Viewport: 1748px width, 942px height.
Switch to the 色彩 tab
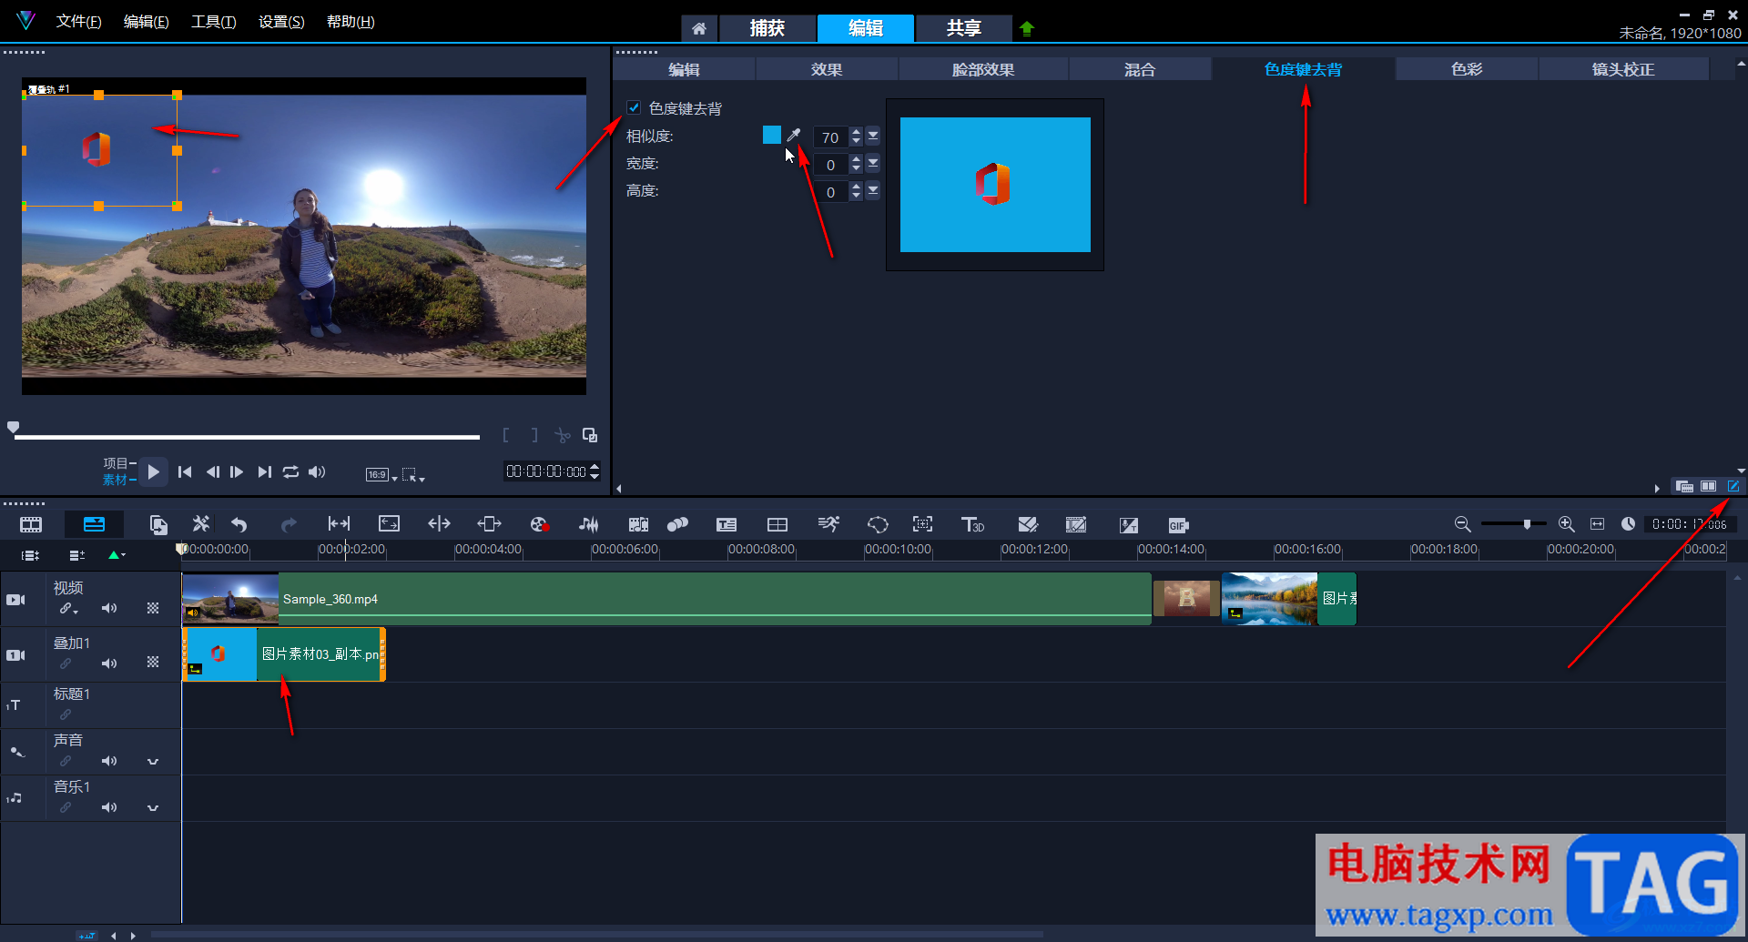tap(1467, 69)
